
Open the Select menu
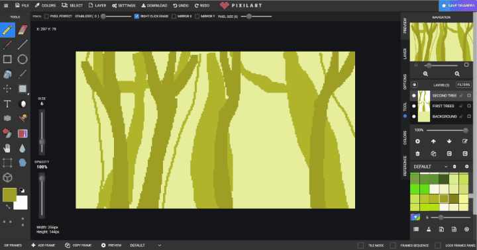[72, 5]
